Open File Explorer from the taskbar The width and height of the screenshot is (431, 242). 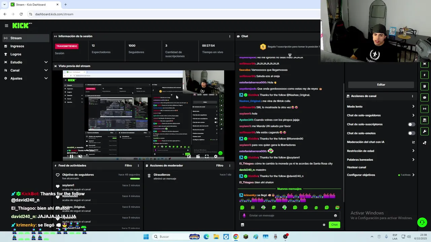point(216,237)
